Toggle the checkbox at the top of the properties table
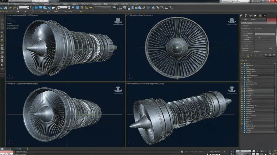This screenshot has width=277, height=155. tap(256, 28)
